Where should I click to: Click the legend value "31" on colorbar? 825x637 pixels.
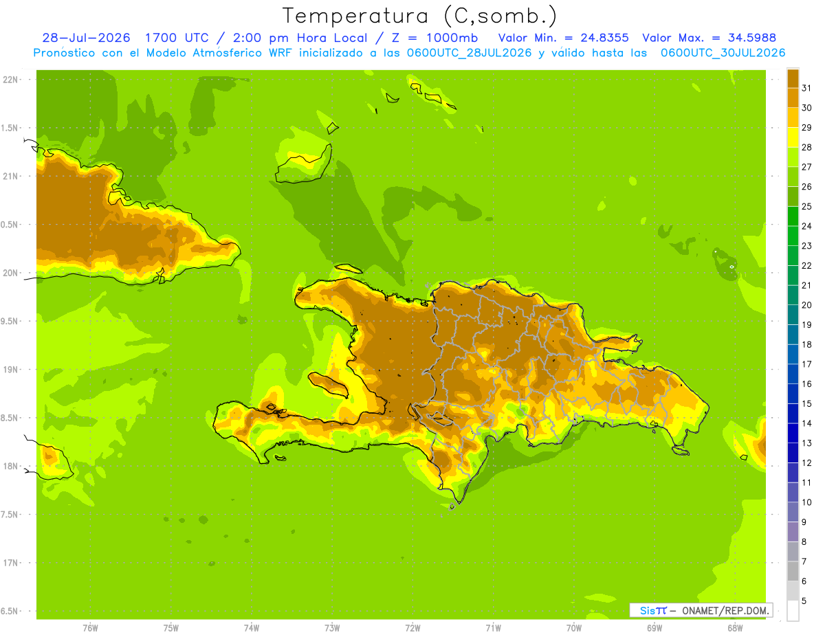806,88
